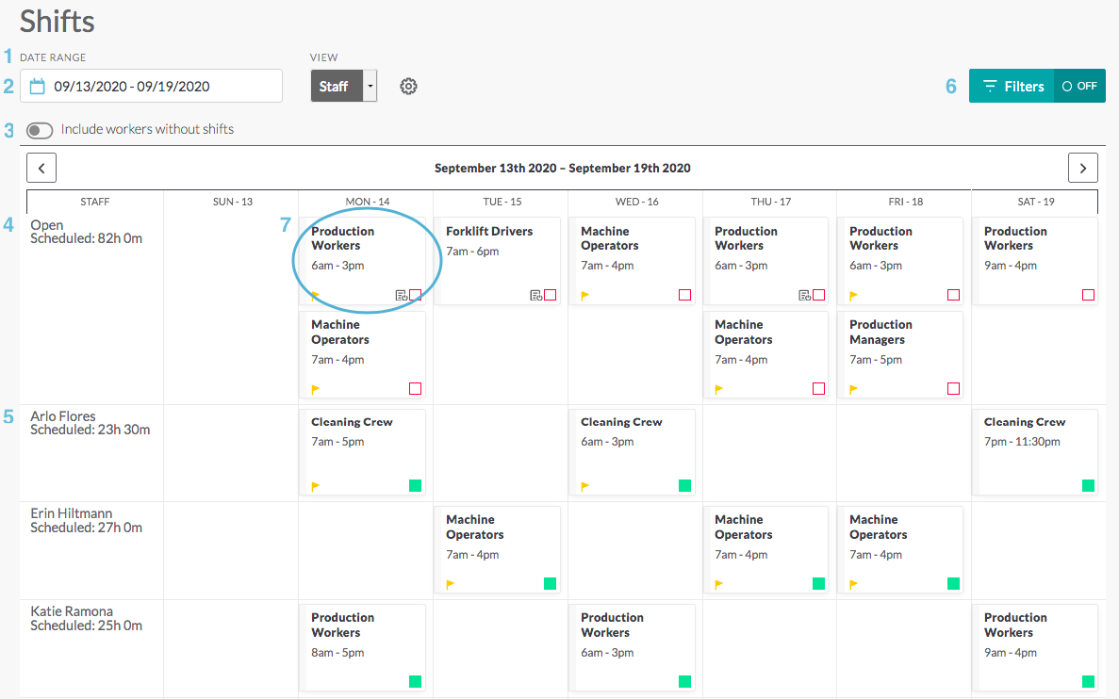The height and width of the screenshot is (699, 1119).
Task: Click flag on Open Monday Production Workers shift
Action: click(x=316, y=295)
